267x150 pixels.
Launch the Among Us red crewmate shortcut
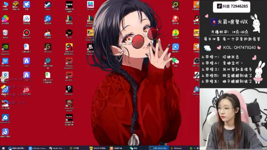69,49
